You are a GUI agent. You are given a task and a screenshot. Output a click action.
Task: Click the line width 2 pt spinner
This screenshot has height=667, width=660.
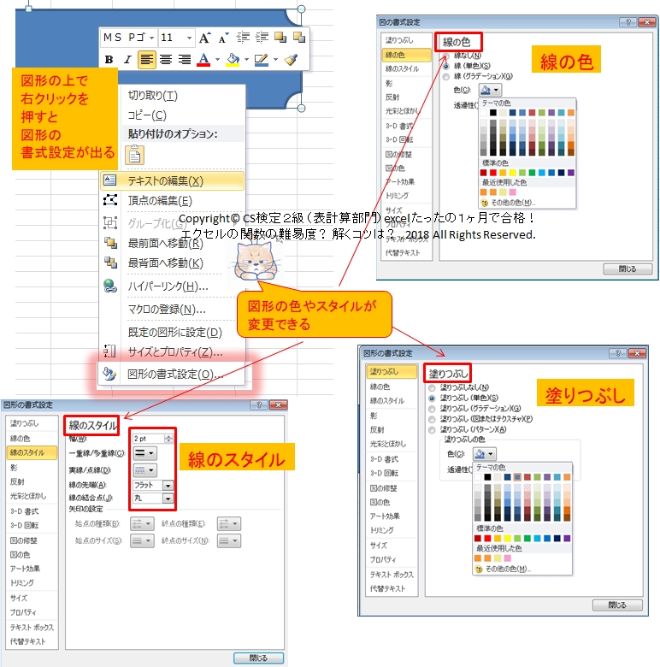pyautogui.click(x=168, y=439)
